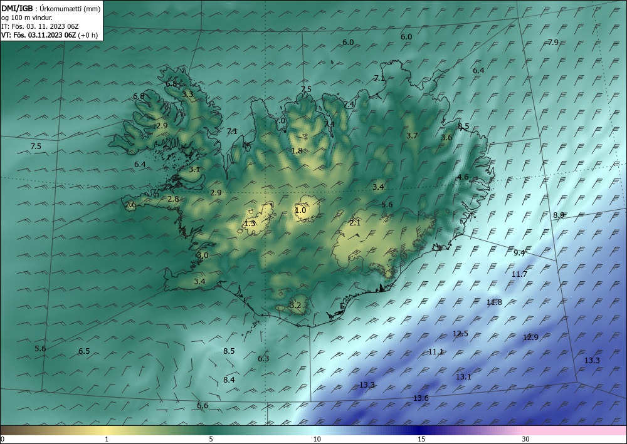Image resolution: width=627 pixels, height=444 pixels.
Task: Click the 5 tick on color scale
Action: (x=211, y=439)
